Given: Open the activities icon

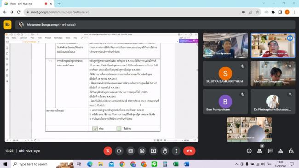Looking at the screenshot, I should click(281, 151).
